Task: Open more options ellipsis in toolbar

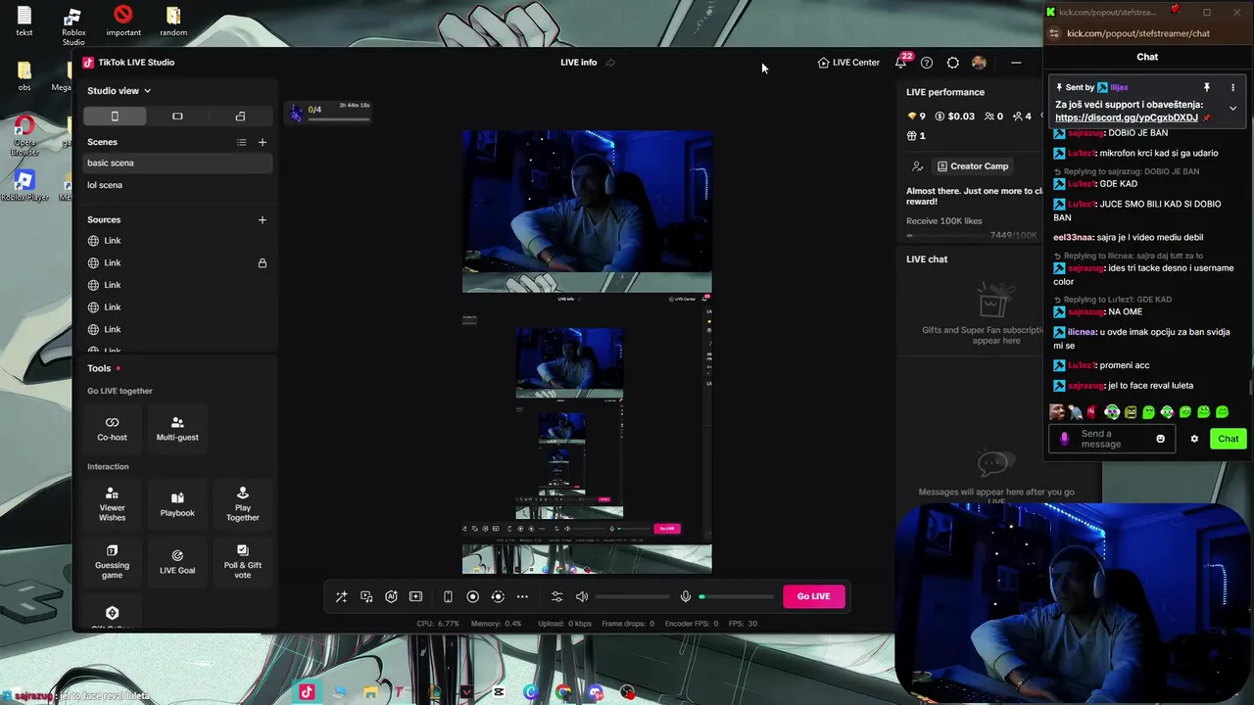Action: 522,596
